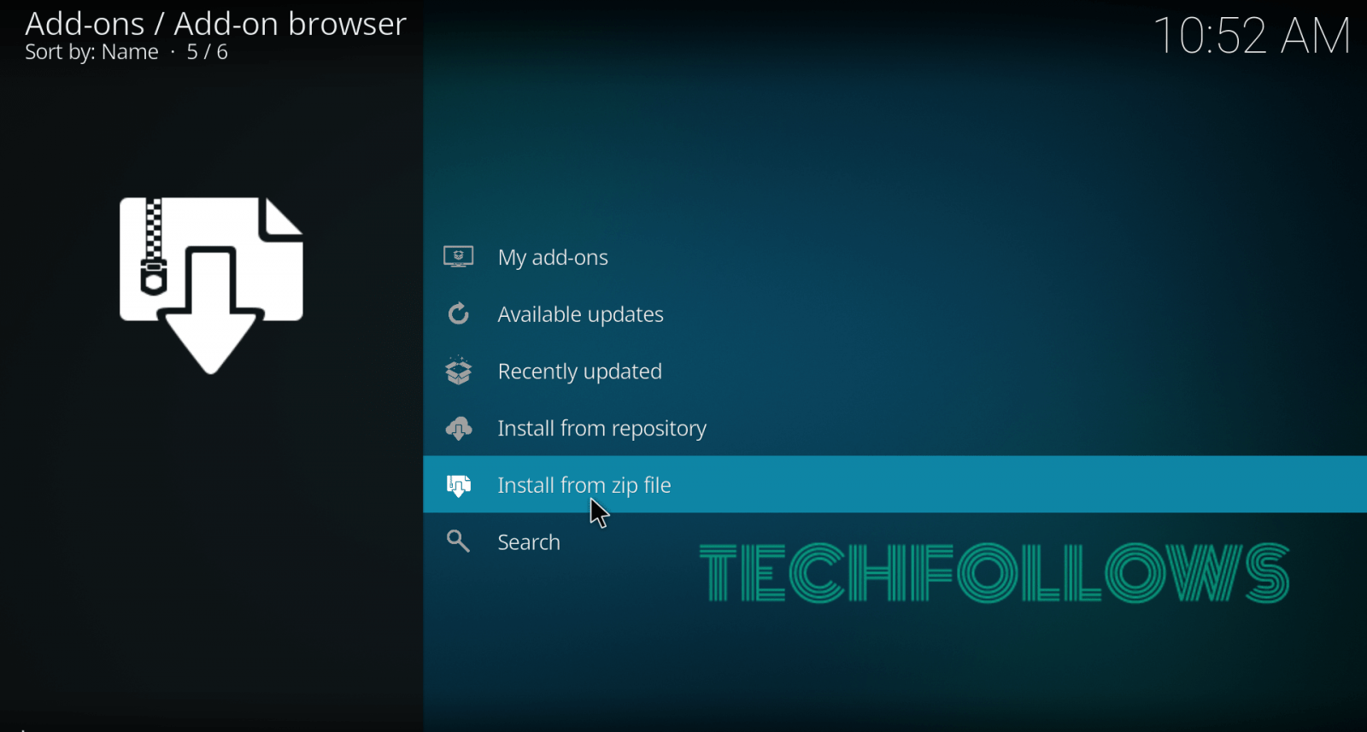Click the Recently updated open-box icon
The height and width of the screenshot is (732, 1367).
pos(459,371)
